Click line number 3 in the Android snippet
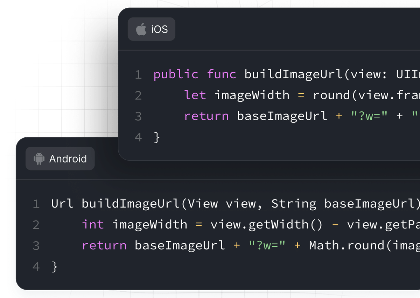420x298 pixels. [x=36, y=246]
